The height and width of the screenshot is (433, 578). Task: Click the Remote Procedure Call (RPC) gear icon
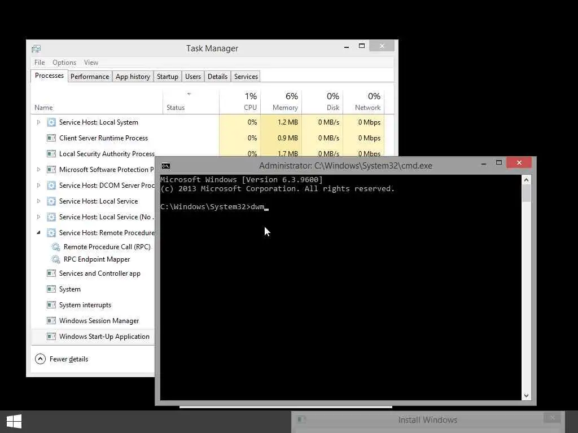(x=56, y=247)
